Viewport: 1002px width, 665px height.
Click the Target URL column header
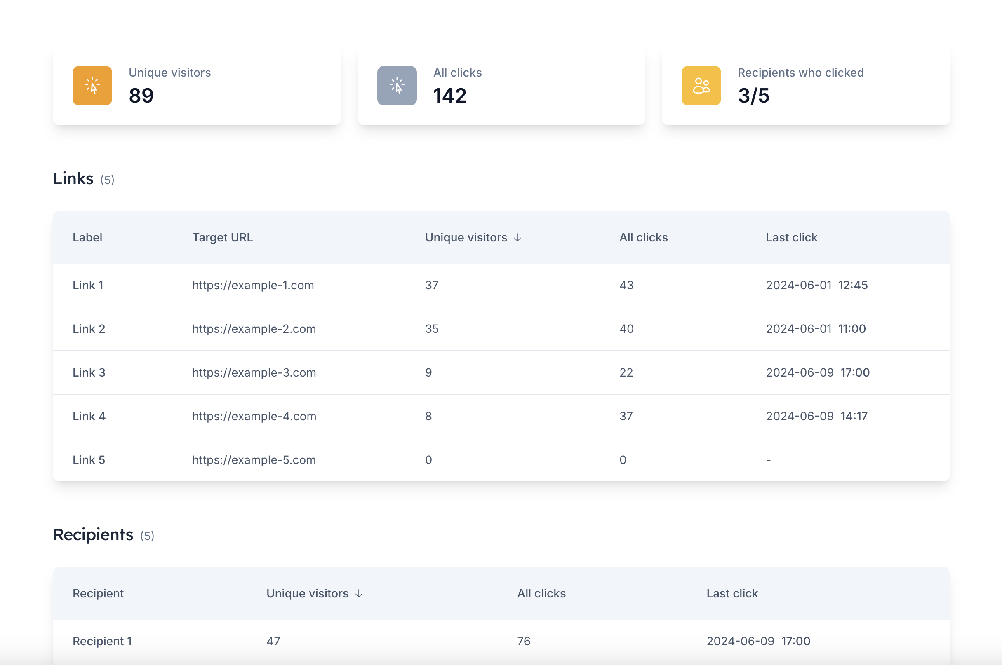tap(222, 237)
